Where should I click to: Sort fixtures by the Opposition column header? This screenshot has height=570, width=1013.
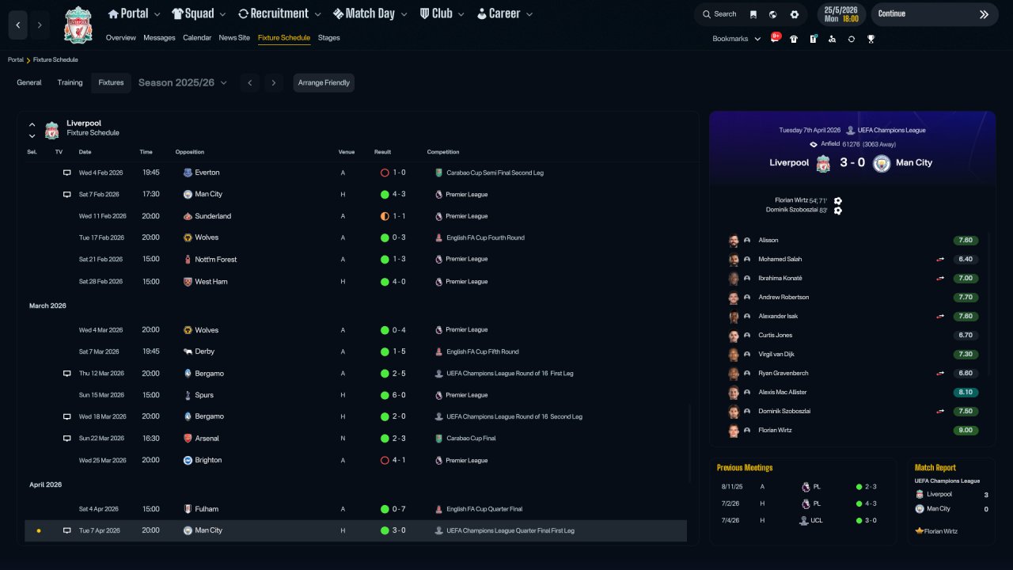(x=190, y=152)
